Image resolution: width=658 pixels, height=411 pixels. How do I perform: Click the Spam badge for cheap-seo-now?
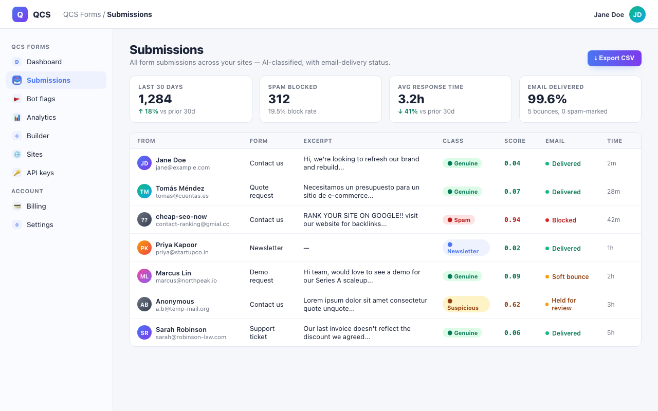459,220
